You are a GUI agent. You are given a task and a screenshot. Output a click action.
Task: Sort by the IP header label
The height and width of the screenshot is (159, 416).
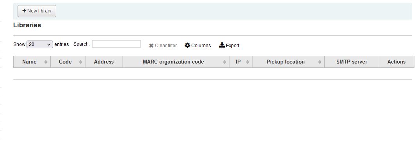[x=238, y=62]
